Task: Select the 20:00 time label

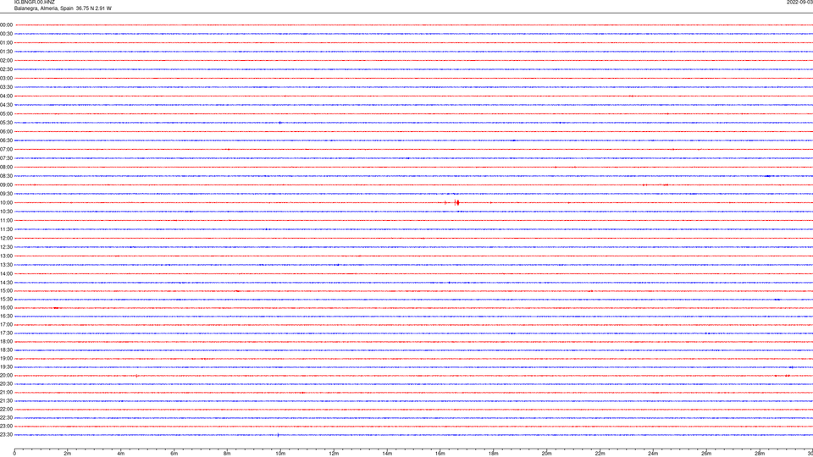Action: pos(6,376)
